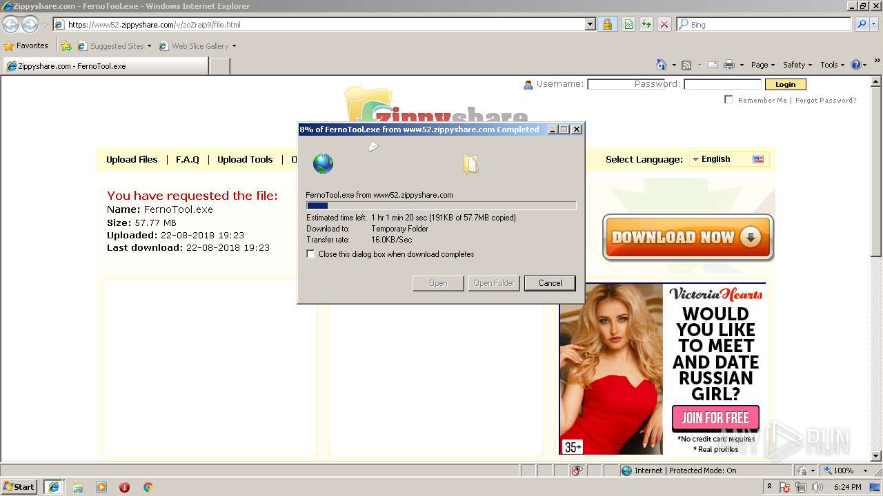Image resolution: width=883 pixels, height=496 pixels.
Task: Launch Windows Media Player from taskbar
Action: point(101,487)
